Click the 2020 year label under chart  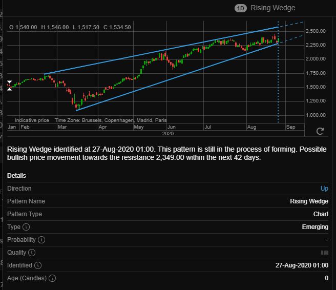(168, 134)
